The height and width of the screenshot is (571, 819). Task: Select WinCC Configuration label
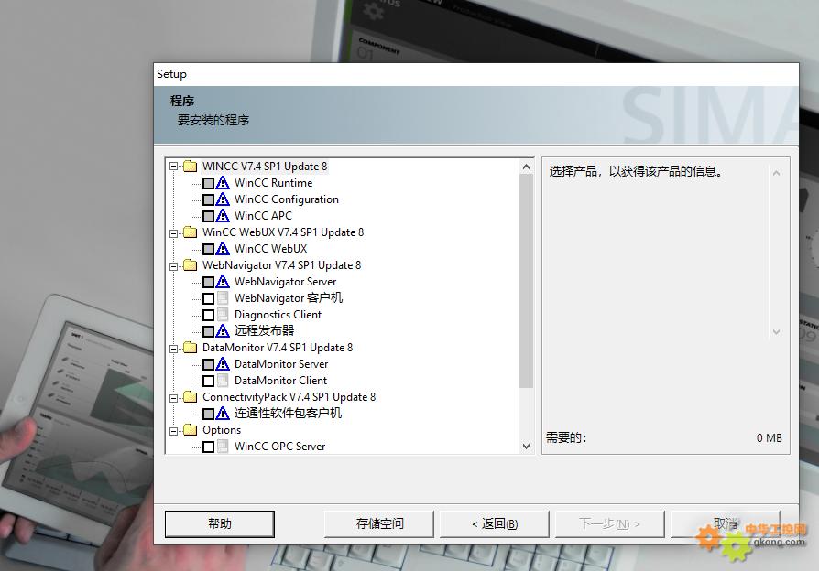point(286,199)
